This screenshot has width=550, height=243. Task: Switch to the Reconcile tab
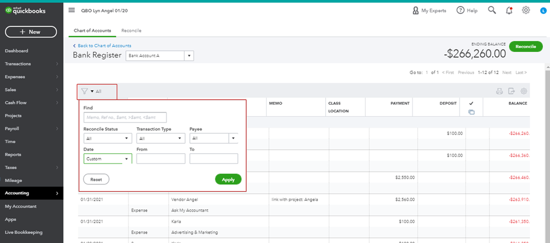[131, 31]
